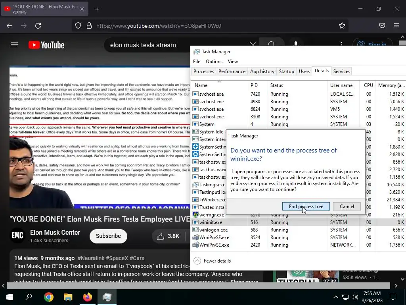The width and height of the screenshot is (406, 305).
Task: Bookmark this page with star icon
Action: (x=342, y=26)
